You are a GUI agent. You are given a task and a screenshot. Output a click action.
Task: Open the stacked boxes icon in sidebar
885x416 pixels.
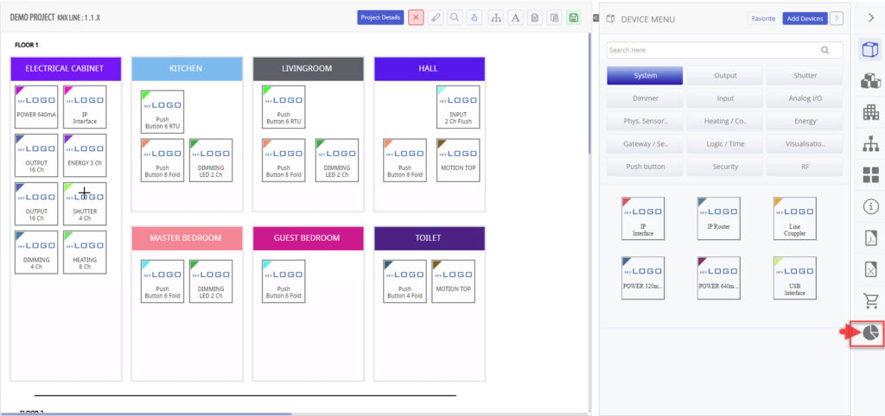871,81
